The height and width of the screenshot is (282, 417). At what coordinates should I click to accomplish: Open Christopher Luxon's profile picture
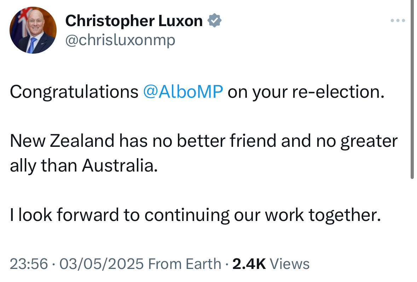pos(33,30)
